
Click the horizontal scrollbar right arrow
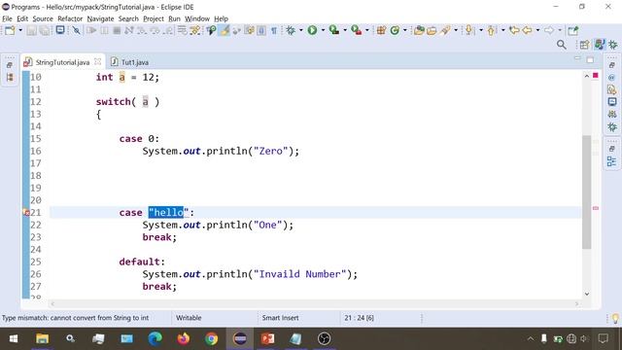pyautogui.click(x=576, y=303)
